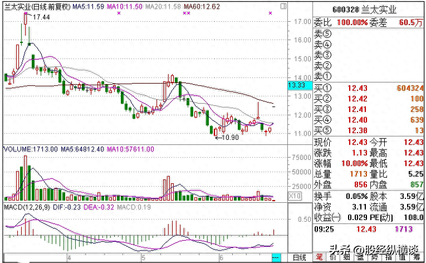Click the VOLUME:1713.00 label
Image resolution: width=426 pixels, height=263 pixels.
(x=31, y=149)
